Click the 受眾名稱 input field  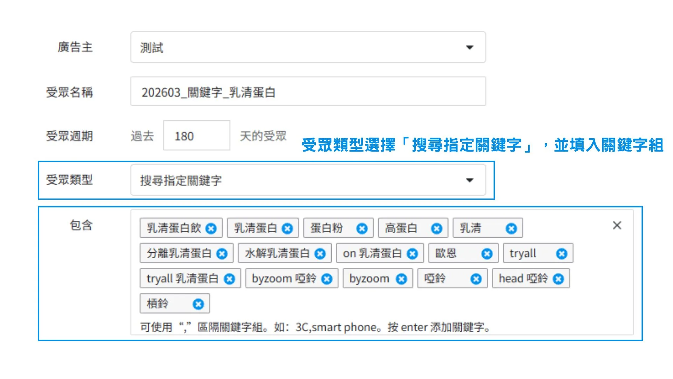(x=308, y=92)
